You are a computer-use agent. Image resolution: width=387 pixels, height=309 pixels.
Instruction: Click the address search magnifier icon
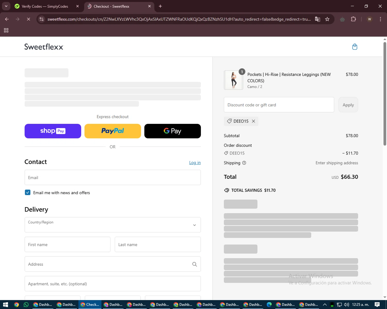195,264
